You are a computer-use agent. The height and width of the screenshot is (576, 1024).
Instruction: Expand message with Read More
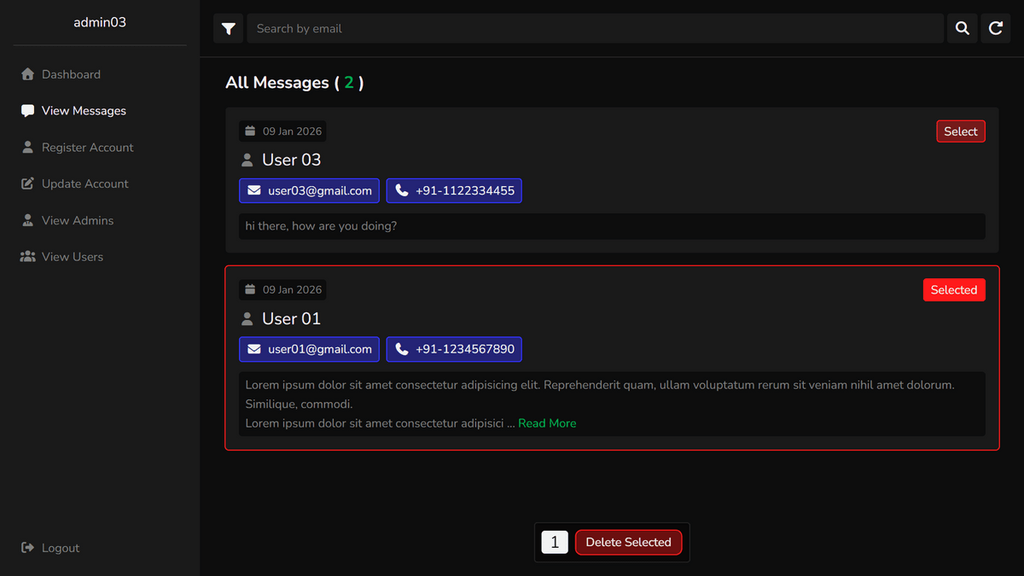pos(546,423)
